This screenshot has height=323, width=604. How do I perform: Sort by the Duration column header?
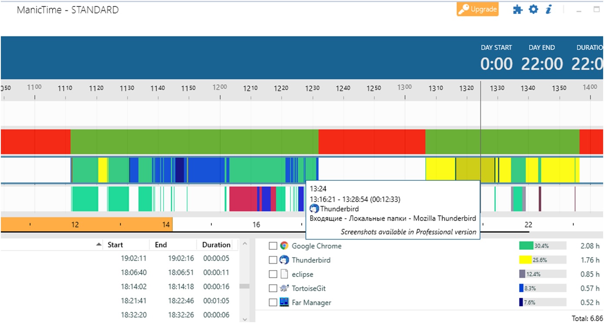pyautogui.click(x=216, y=245)
